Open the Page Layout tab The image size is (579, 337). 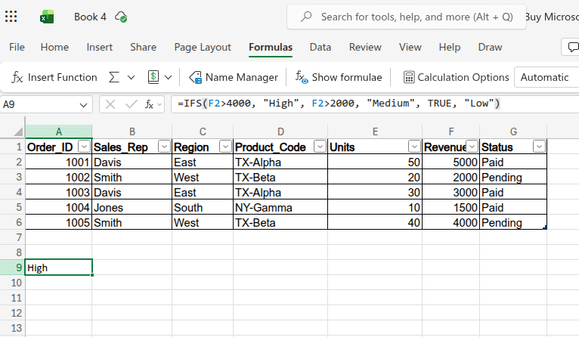pos(203,47)
